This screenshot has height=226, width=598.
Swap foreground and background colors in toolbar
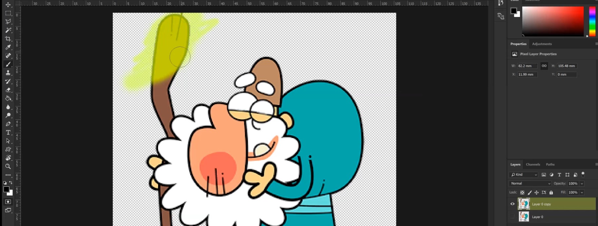pyautogui.click(x=11, y=183)
